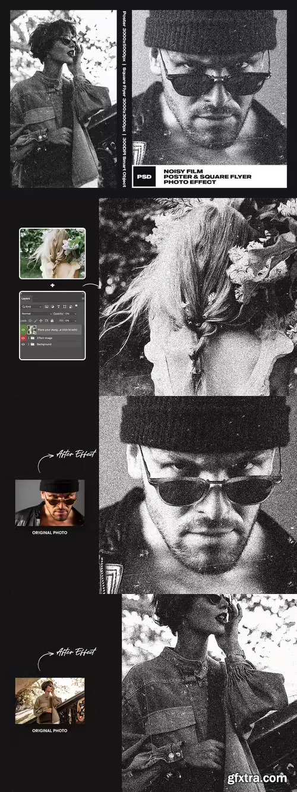The height and width of the screenshot is (792, 297).
Task: Click the Fill value field
Action: tap(68, 321)
